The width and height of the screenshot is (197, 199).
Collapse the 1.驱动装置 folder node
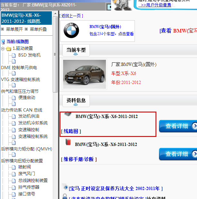[x=3, y=49]
